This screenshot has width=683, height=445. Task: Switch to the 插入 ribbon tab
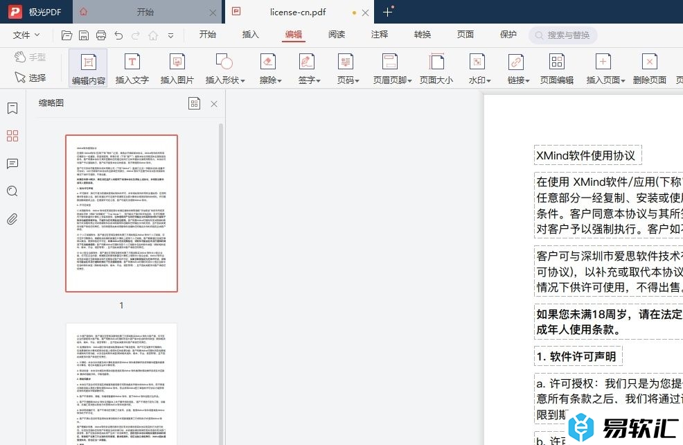(251, 35)
